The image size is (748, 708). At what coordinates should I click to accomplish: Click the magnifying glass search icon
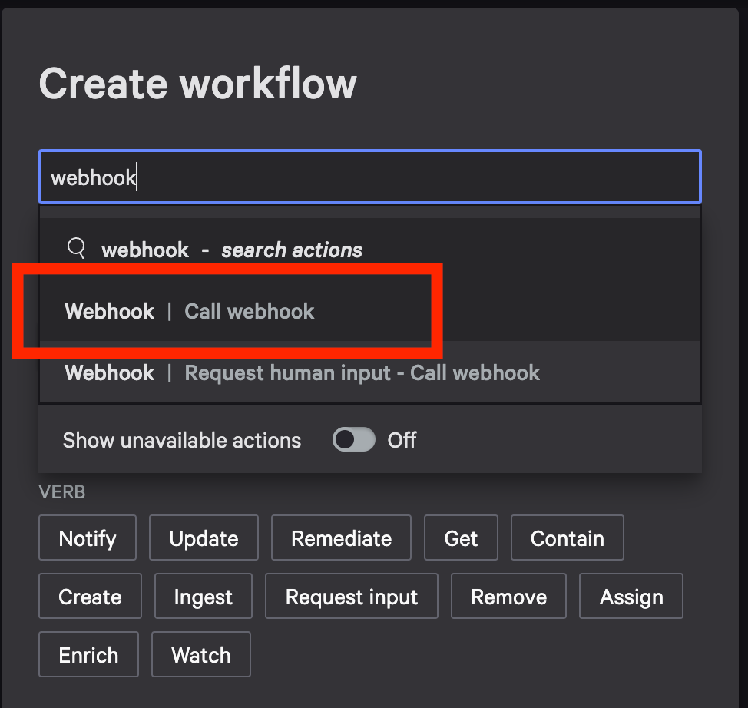pyautogui.click(x=75, y=247)
